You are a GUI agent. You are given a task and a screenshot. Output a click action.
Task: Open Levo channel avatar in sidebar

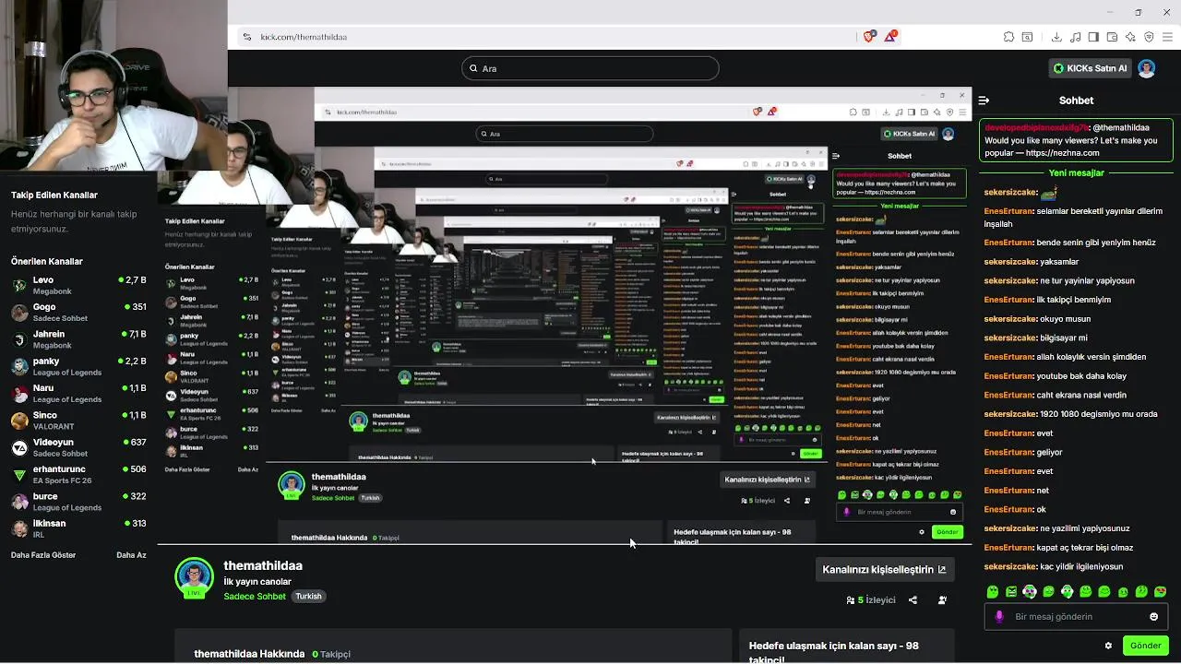pos(19,286)
